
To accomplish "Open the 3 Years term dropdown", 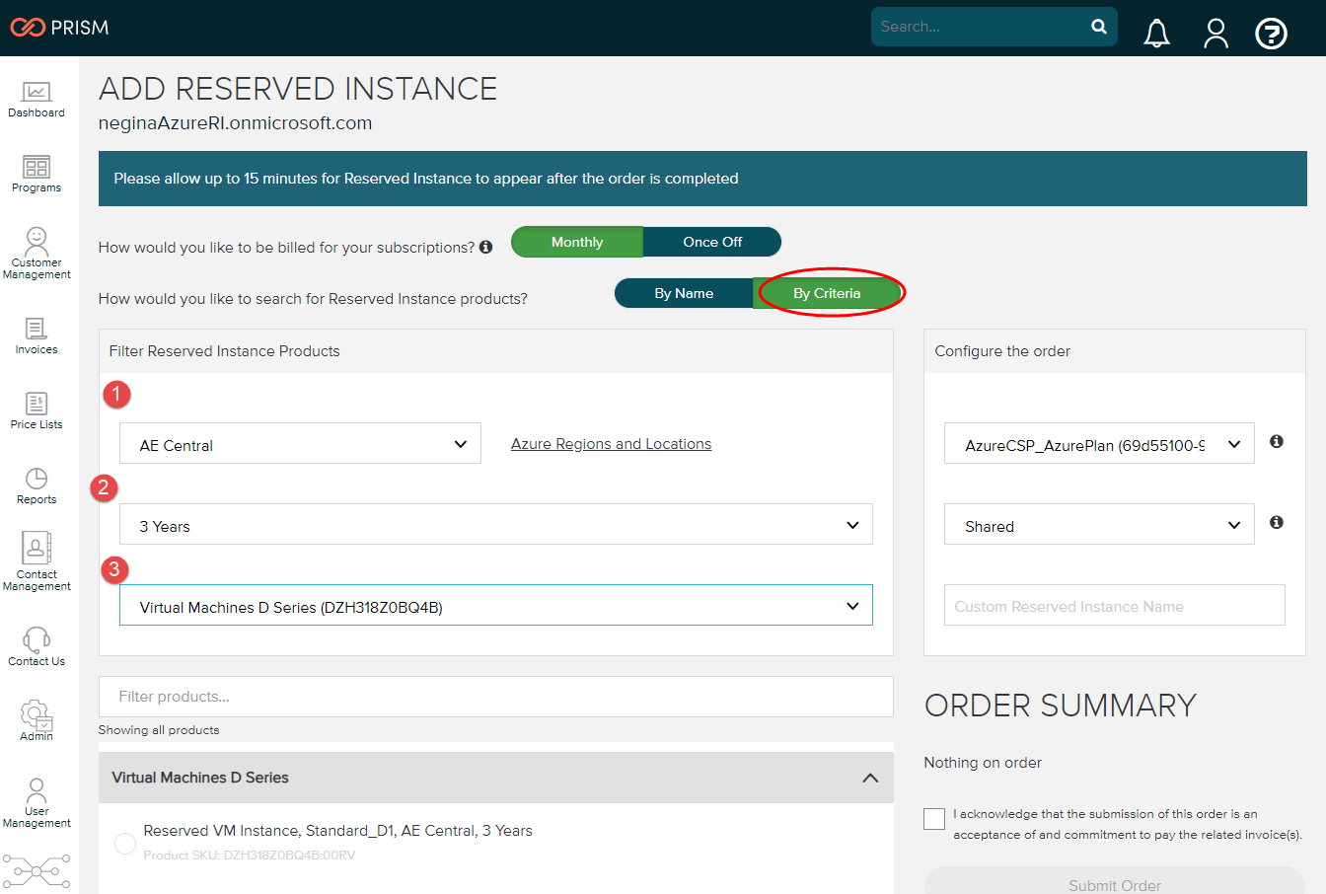I will 495,525.
